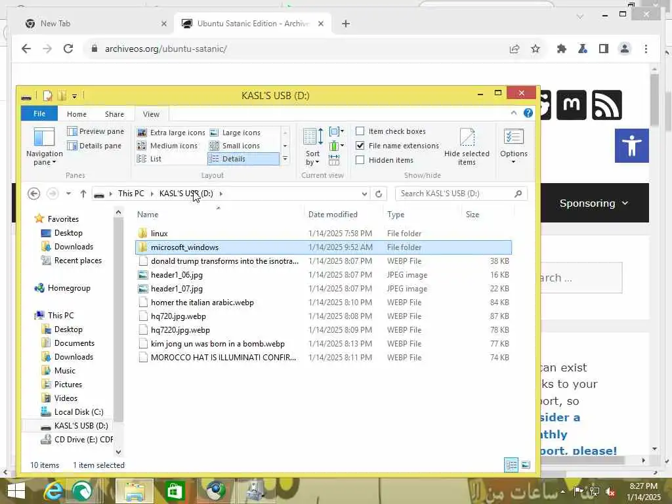Select Medium icons layout
The image size is (672, 504).
click(x=167, y=146)
